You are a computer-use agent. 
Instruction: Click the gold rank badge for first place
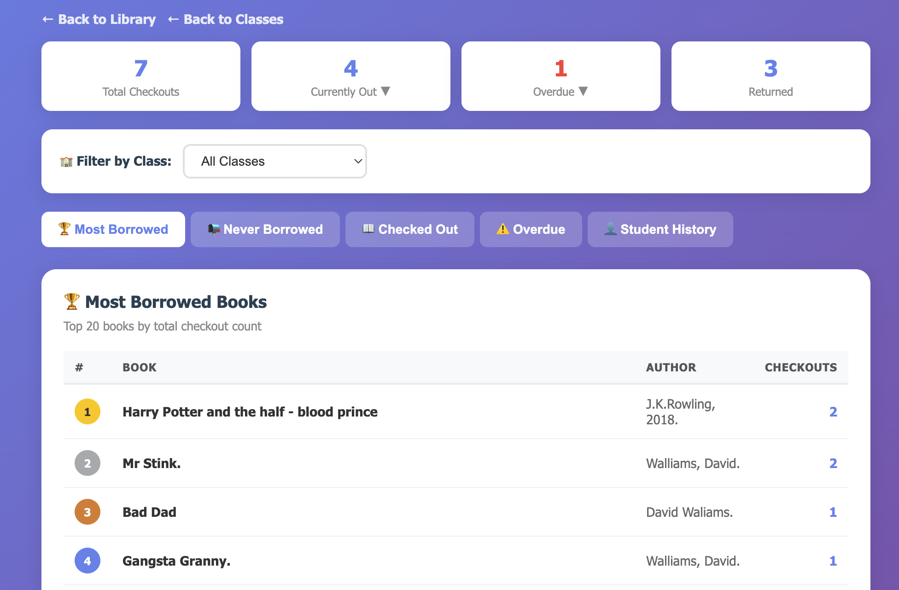pos(87,411)
